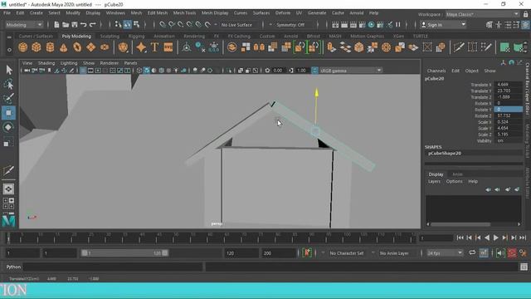Open the Edit Mesh menu
The height and width of the screenshot is (299, 531).
click(157, 13)
